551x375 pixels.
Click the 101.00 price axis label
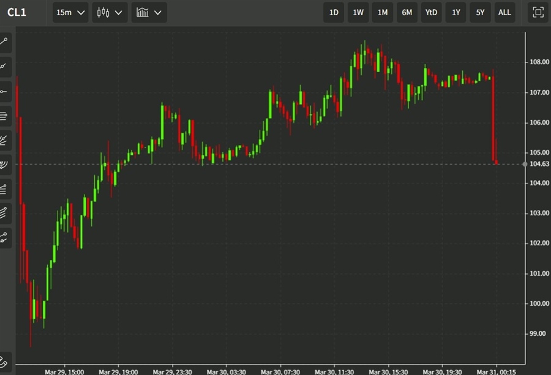[x=539, y=273]
